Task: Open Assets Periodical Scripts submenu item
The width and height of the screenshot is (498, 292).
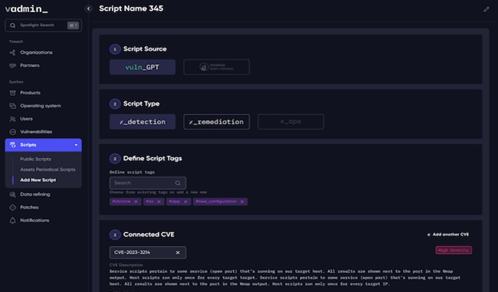Action: coord(47,169)
